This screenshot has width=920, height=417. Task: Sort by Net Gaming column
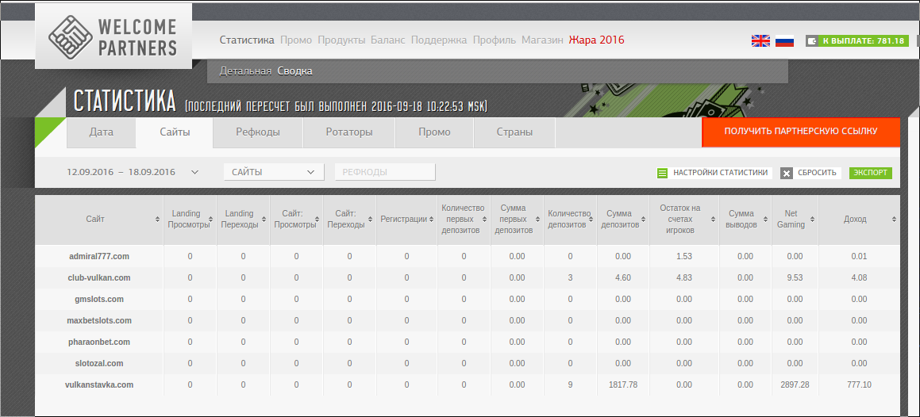click(x=814, y=219)
